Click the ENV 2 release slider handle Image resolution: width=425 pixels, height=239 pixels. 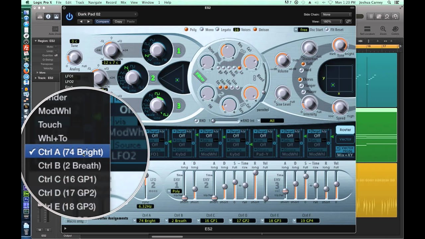tap(255, 173)
